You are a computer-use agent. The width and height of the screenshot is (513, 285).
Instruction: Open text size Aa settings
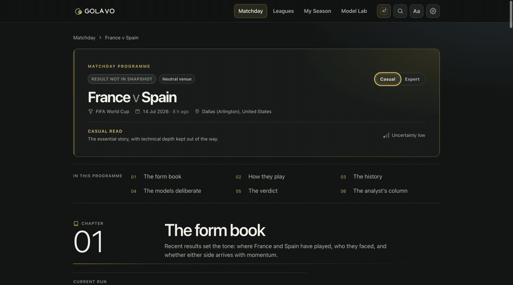(x=416, y=11)
